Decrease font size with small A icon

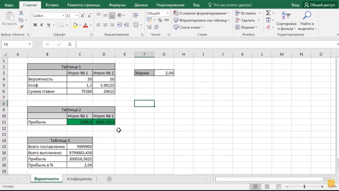tap(89, 16)
